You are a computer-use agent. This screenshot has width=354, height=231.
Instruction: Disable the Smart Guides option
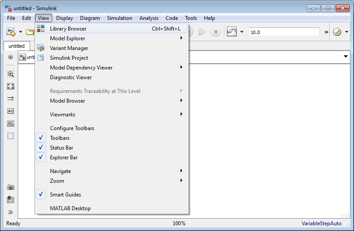[112, 195]
